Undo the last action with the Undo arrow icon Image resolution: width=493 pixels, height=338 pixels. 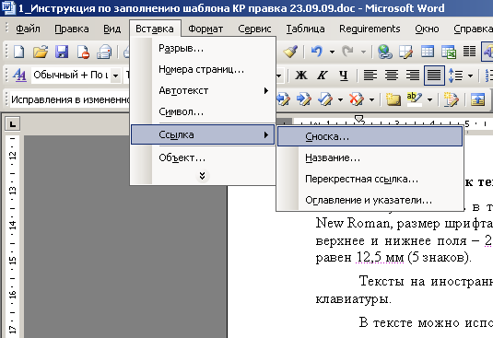[317, 52]
